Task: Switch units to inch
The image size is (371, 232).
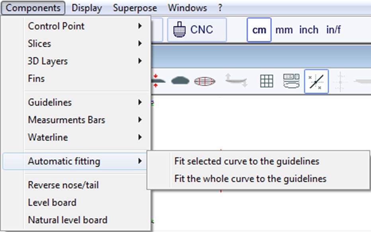Action: pyautogui.click(x=309, y=30)
